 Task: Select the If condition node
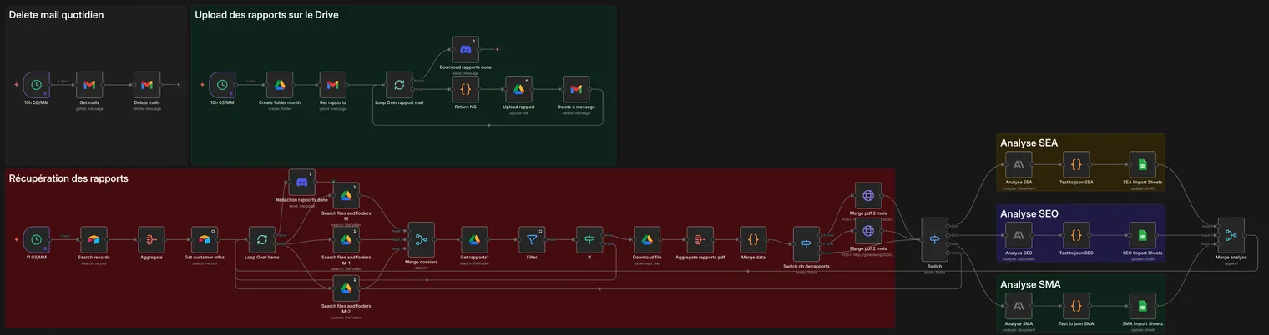pos(589,239)
